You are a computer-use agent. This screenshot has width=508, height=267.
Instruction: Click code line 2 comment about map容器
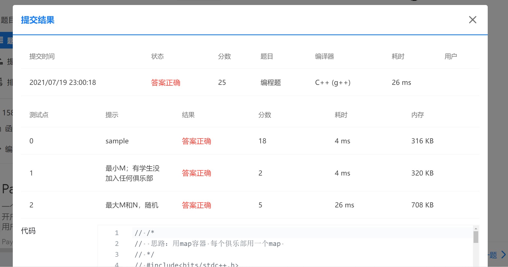[209, 243]
